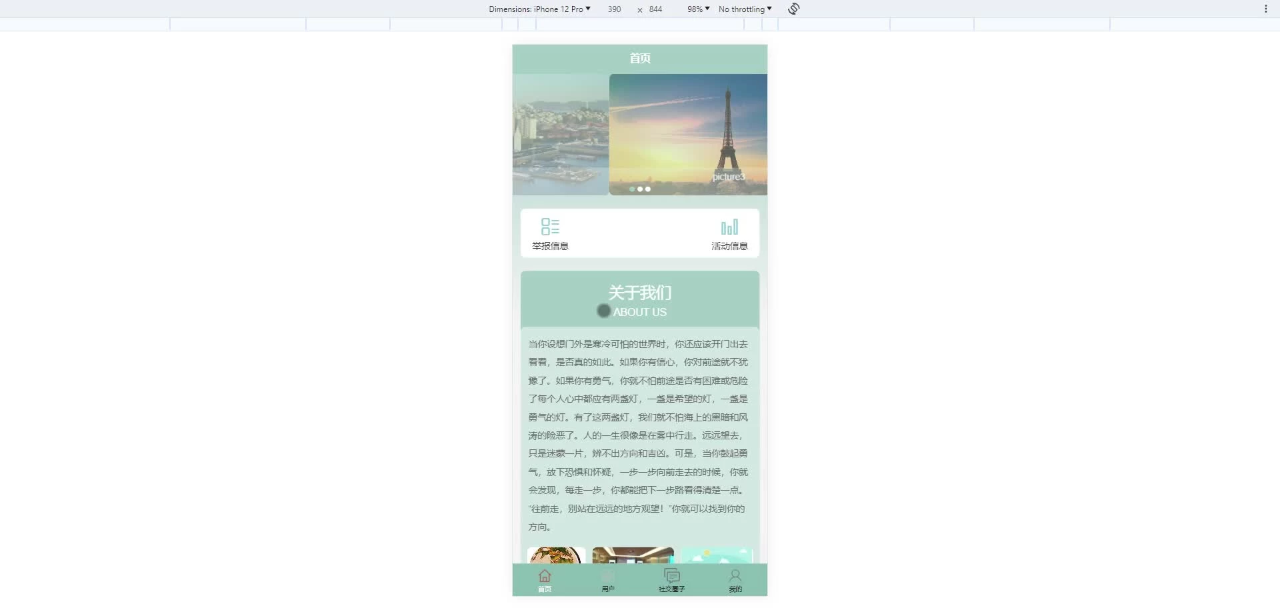Screen dimensions: 1280x612
Task: Rotate the device viewport orientation
Action: point(793,9)
